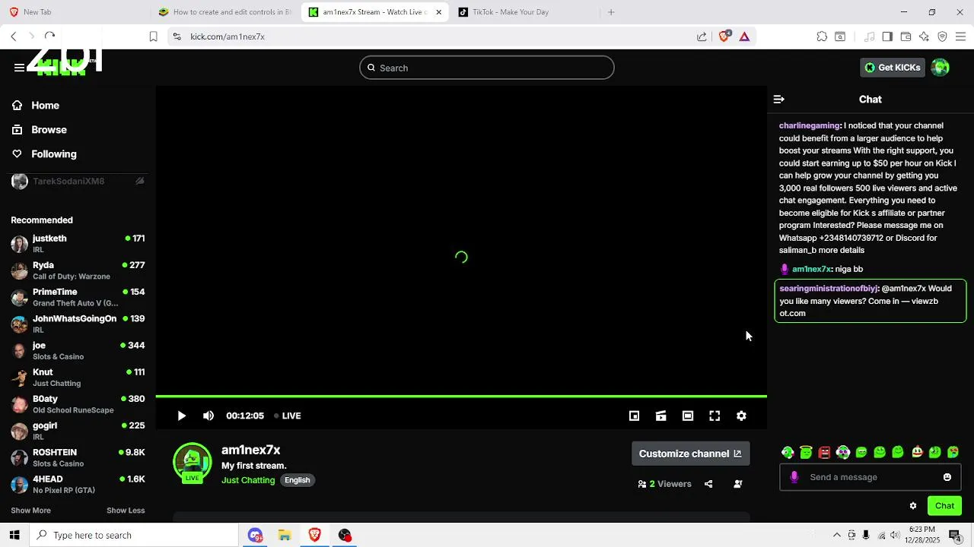Open Brave VPN shield icon

(x=942, y=36)
